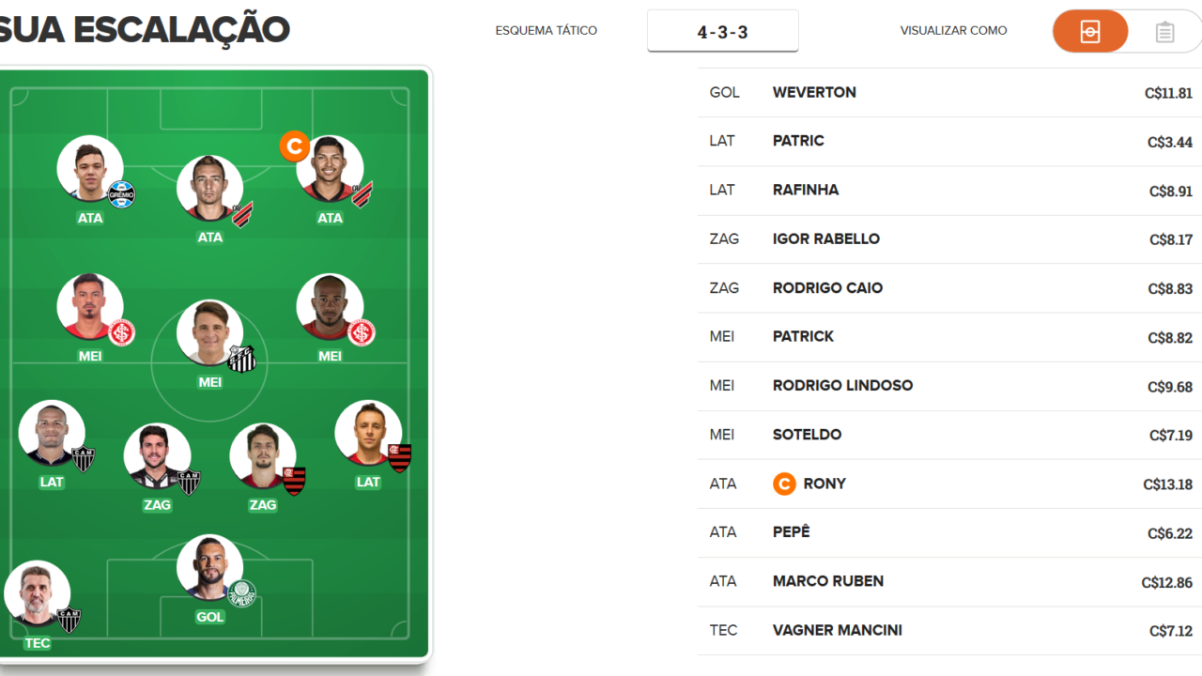Select the VAGNER MANCINI coach row

coord(949,630)
